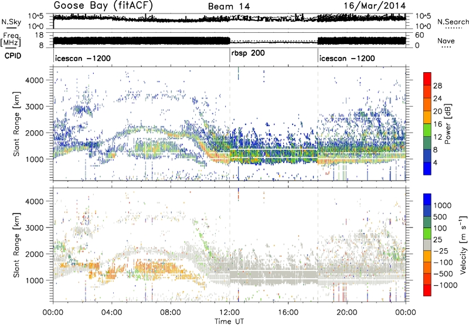The height and width of the screenshot is (325, 469).
Task: Click the first 'icescan -1200' label
Action: coord(83,58)
